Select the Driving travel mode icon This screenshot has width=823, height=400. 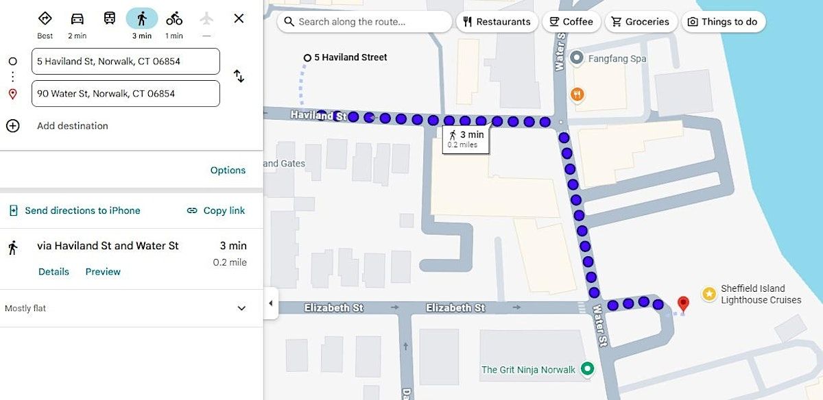(x=77, y=18)
